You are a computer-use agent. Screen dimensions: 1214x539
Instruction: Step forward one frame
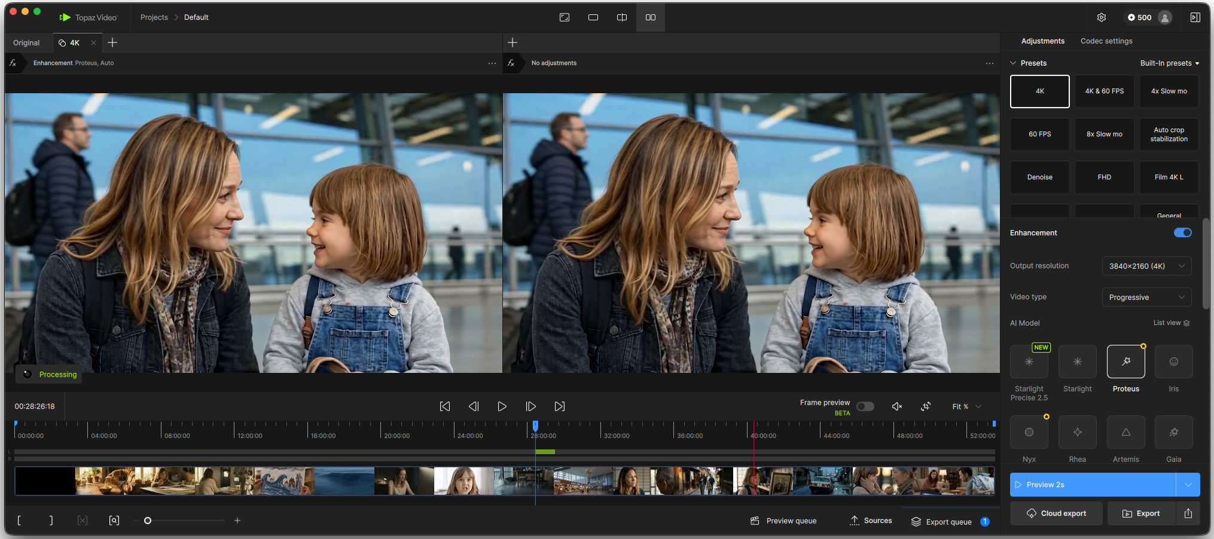[531, 406]
